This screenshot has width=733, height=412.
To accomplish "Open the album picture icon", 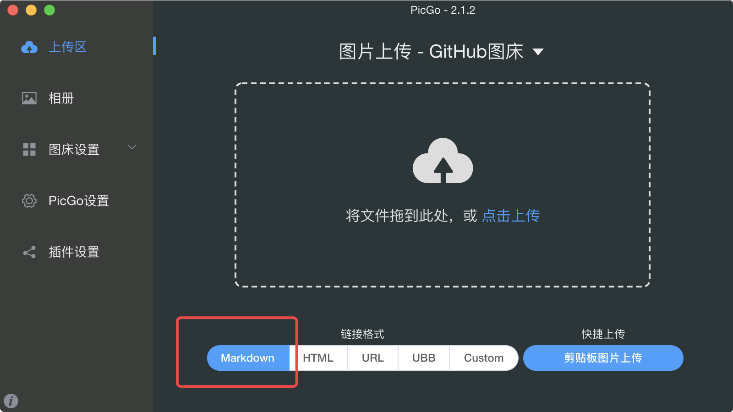I will click(29, 98).
